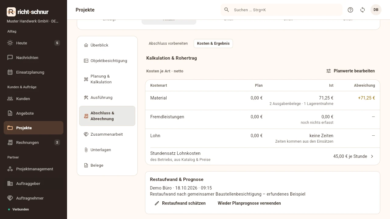Image resolution: width=390 pixels, height=219 pixels.
Task: Expand the Stundensatz Lohnkosten chevron
Action: [x=372, y=156]
